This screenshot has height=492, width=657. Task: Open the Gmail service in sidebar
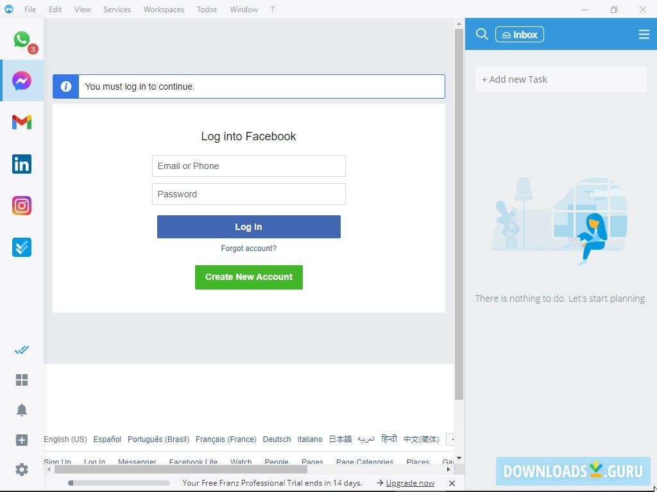(x=22, y=122)
